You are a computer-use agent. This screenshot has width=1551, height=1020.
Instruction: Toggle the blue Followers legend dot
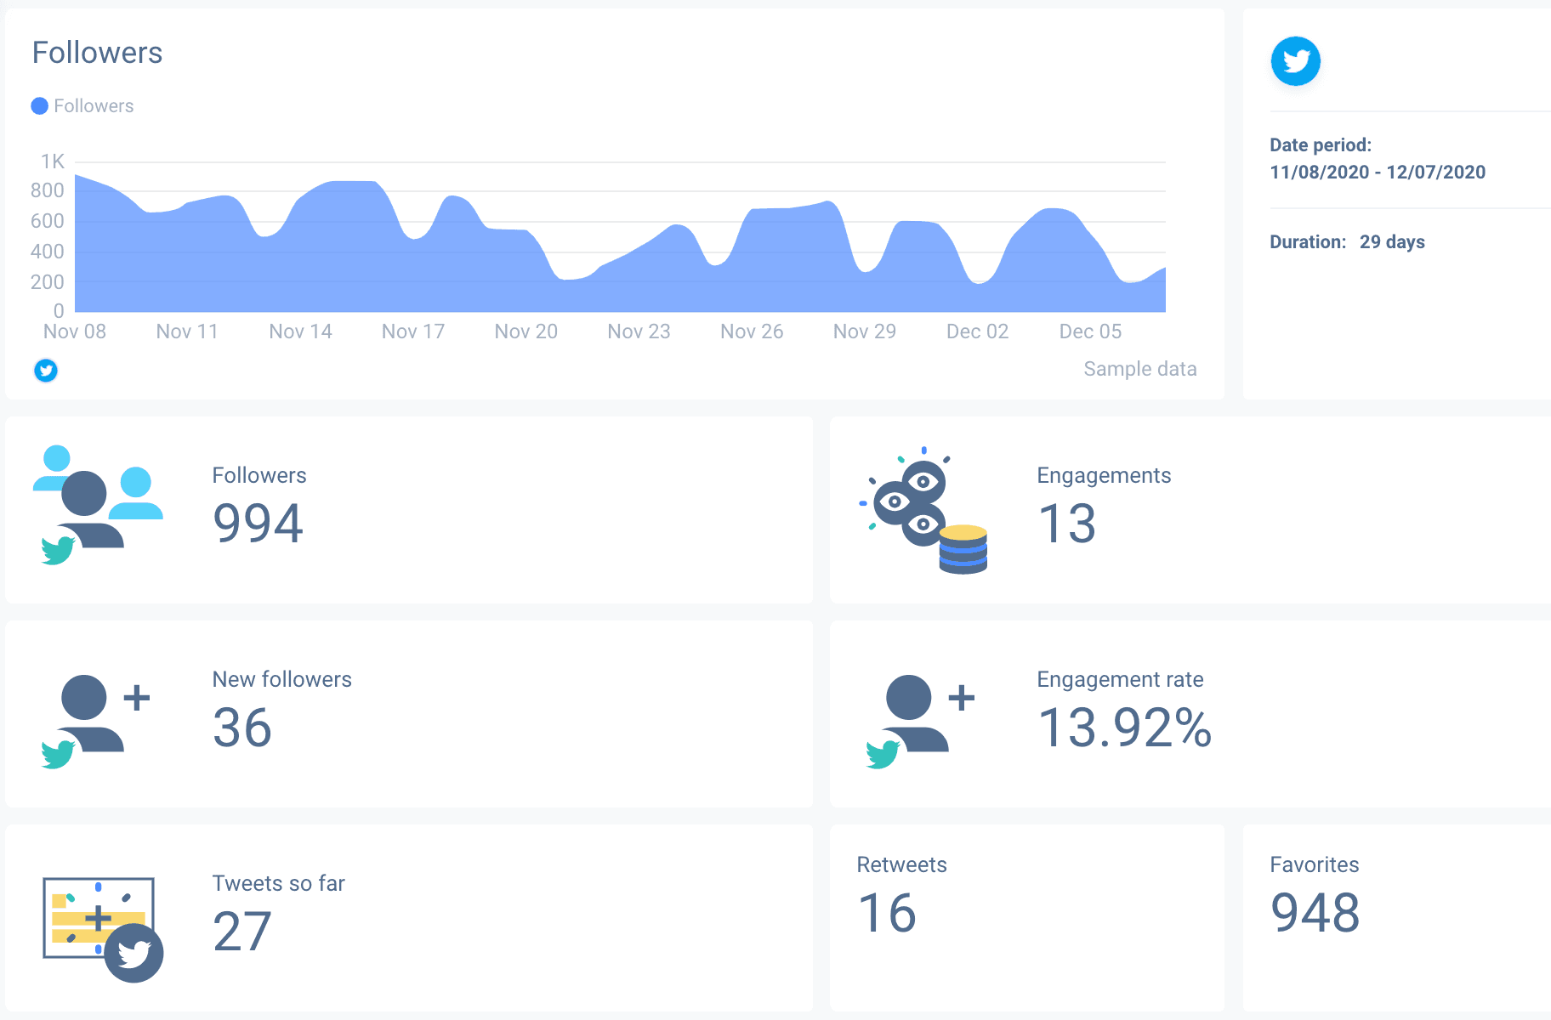pos(39,106)
